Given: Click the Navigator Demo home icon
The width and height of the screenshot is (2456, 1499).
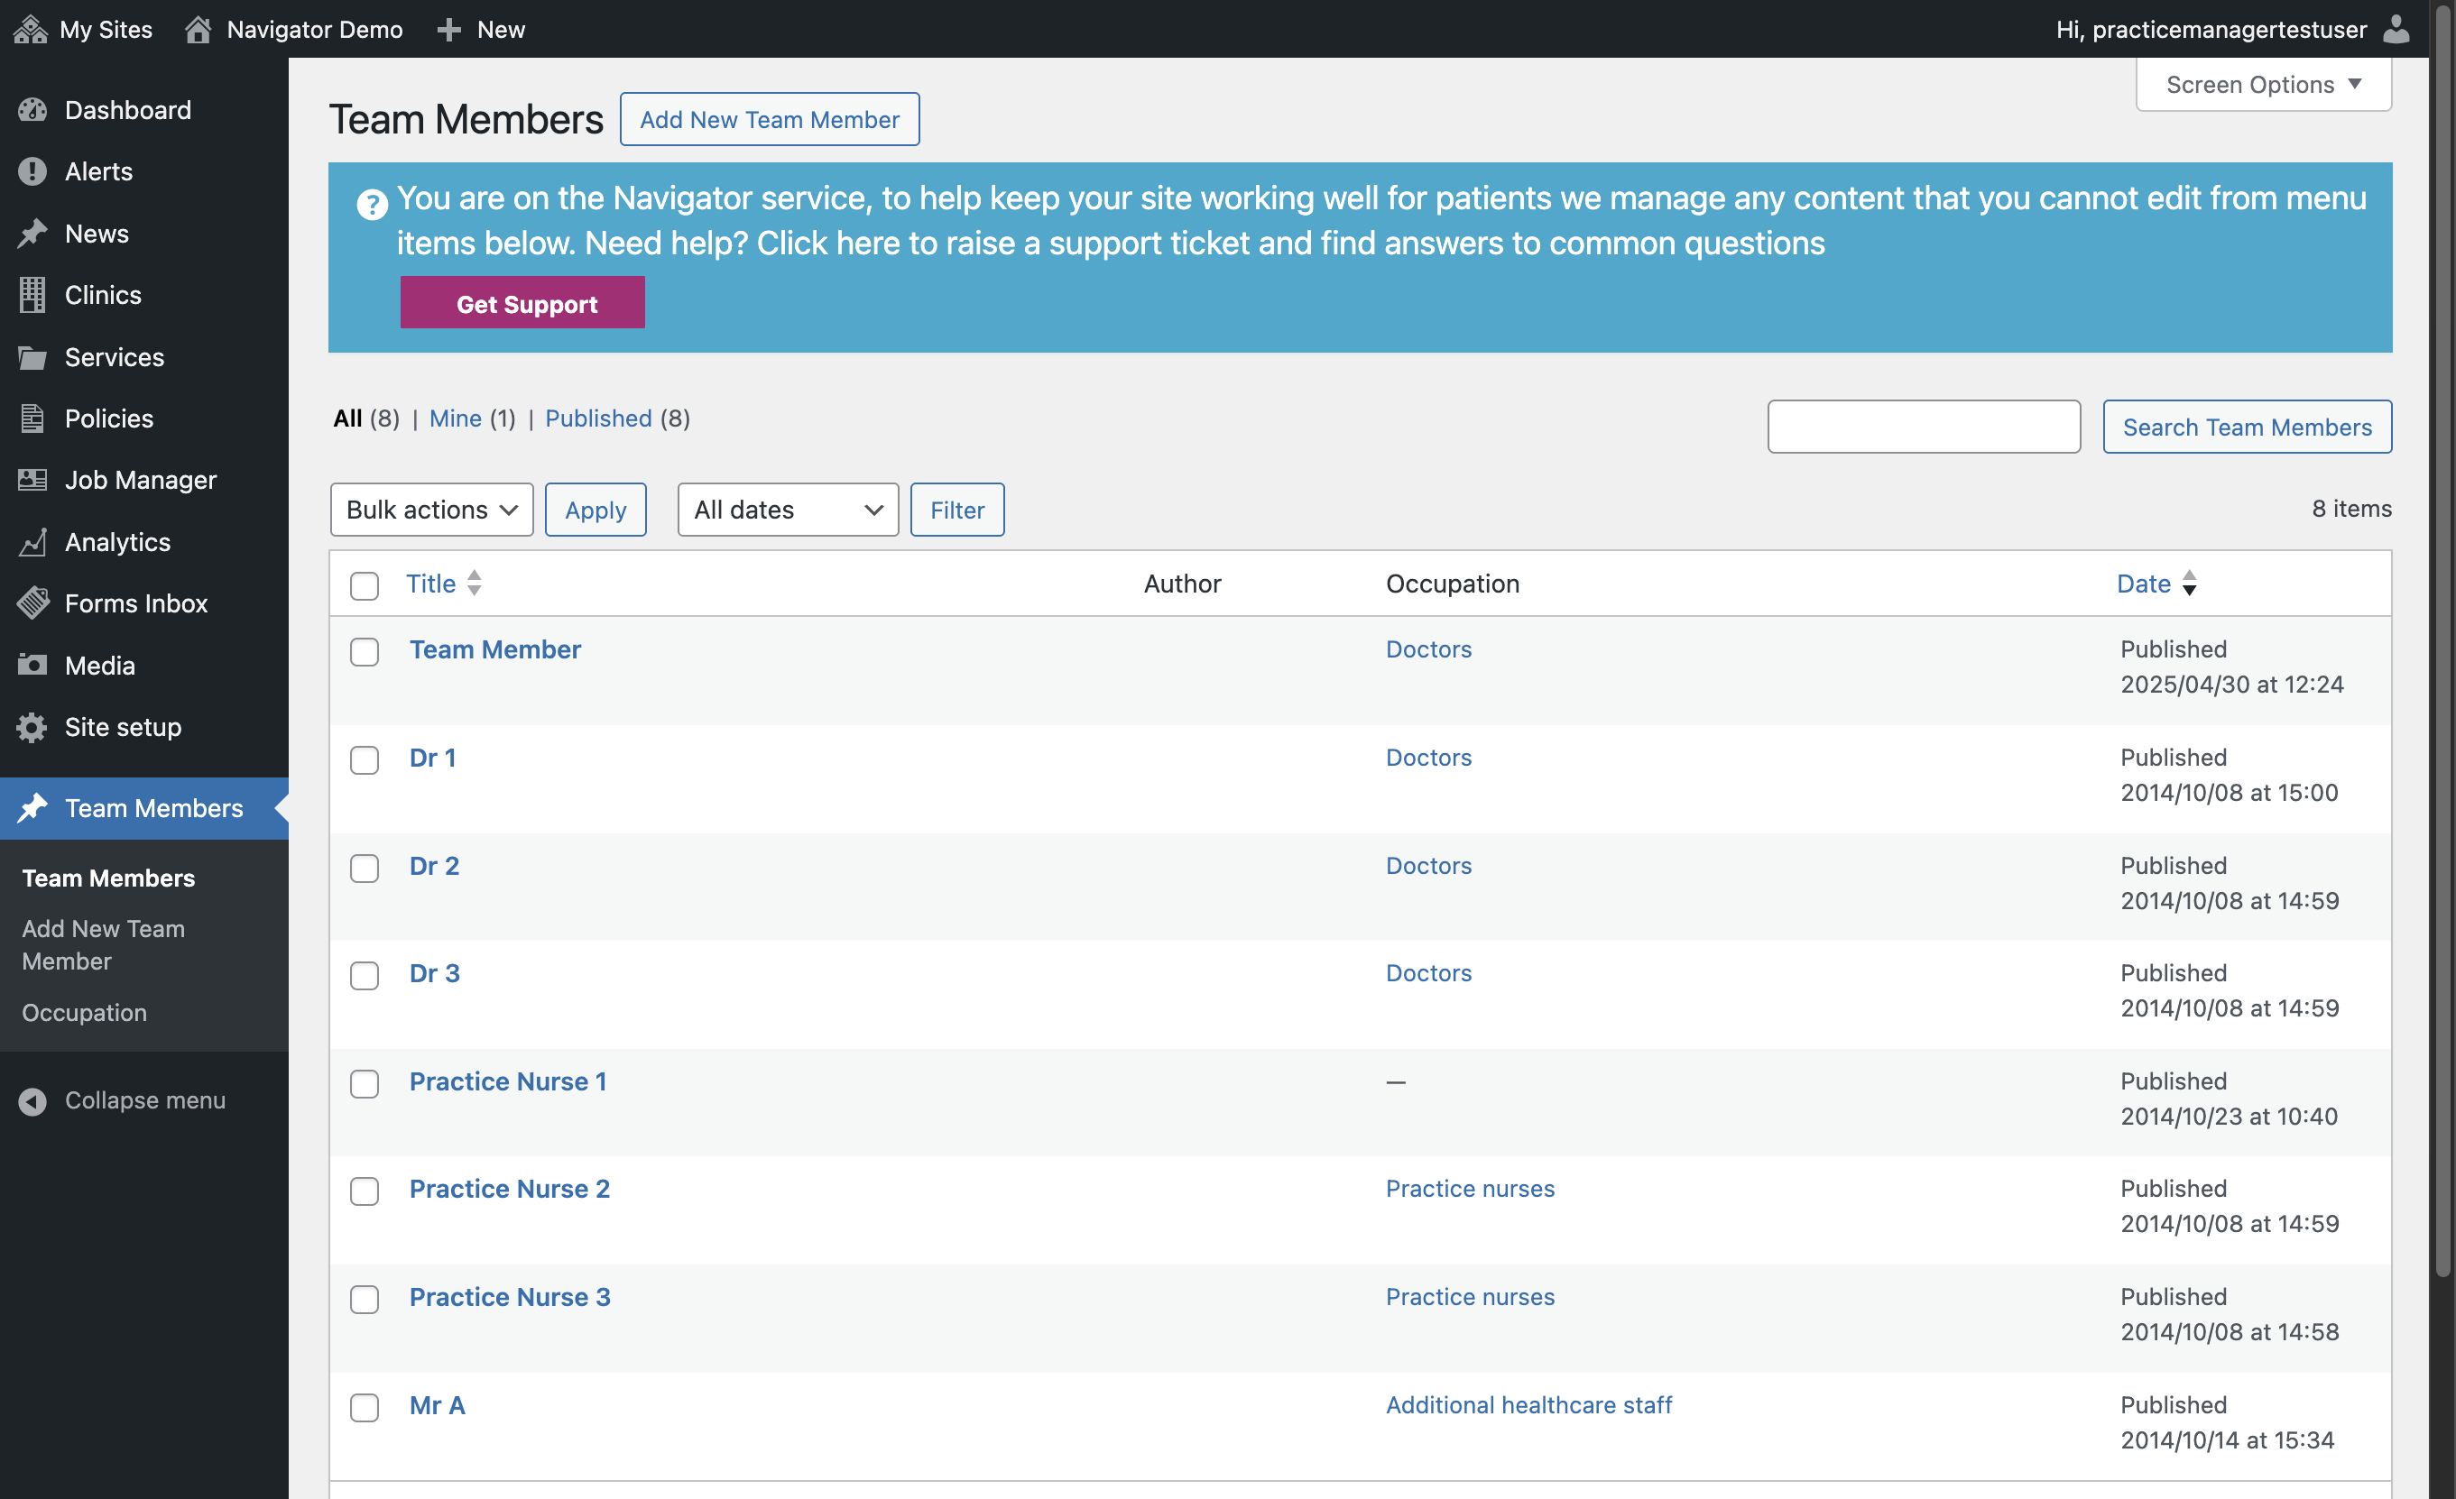Looking at the screenshot, I should (x=198, y=29).
